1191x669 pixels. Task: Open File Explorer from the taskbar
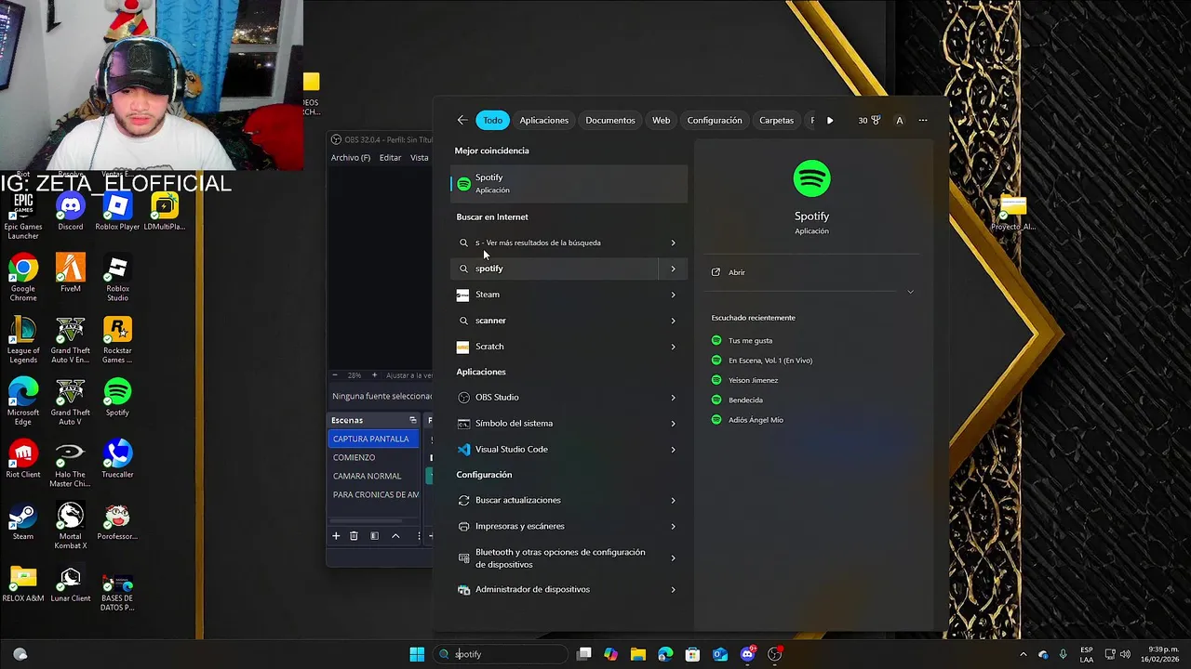(x=637, y=654)
